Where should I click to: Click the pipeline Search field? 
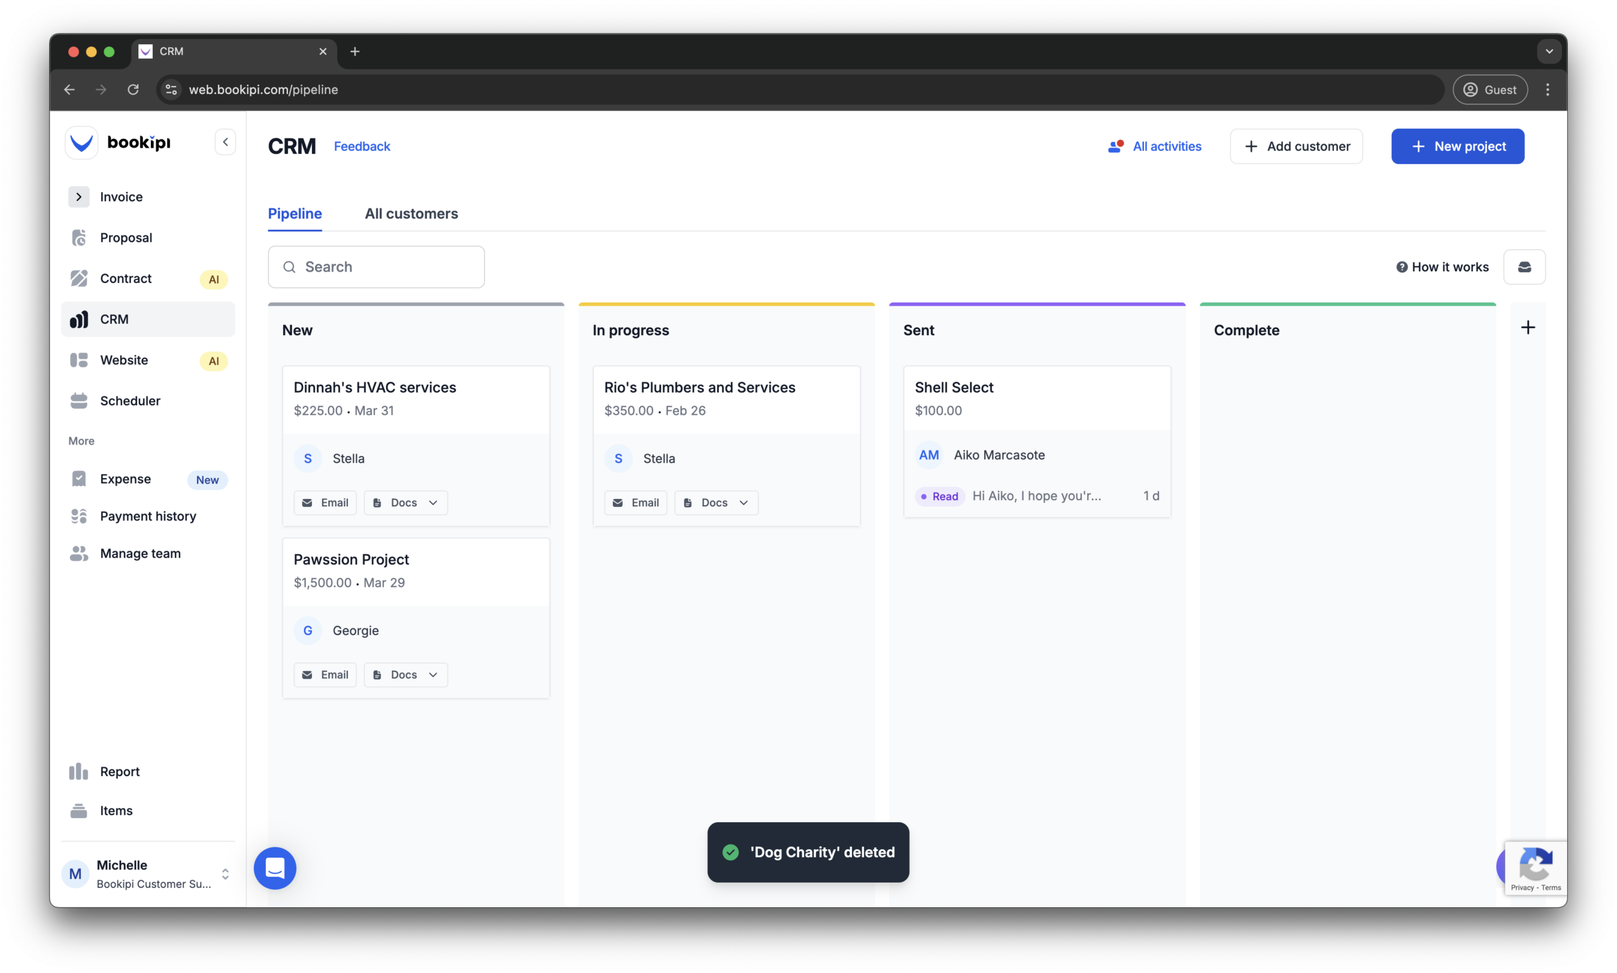click(376, 266)
